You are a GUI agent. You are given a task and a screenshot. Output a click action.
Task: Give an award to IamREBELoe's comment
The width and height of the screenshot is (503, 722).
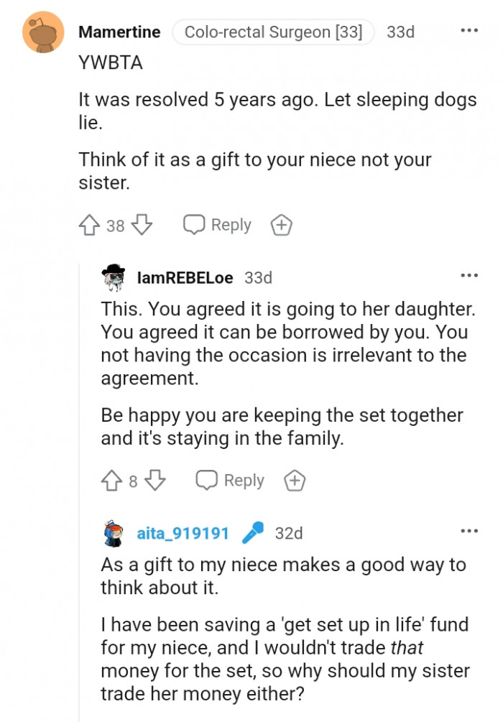coord(295,481)
